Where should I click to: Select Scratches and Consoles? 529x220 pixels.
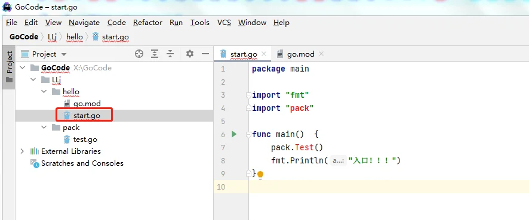[x=82, y=163]
